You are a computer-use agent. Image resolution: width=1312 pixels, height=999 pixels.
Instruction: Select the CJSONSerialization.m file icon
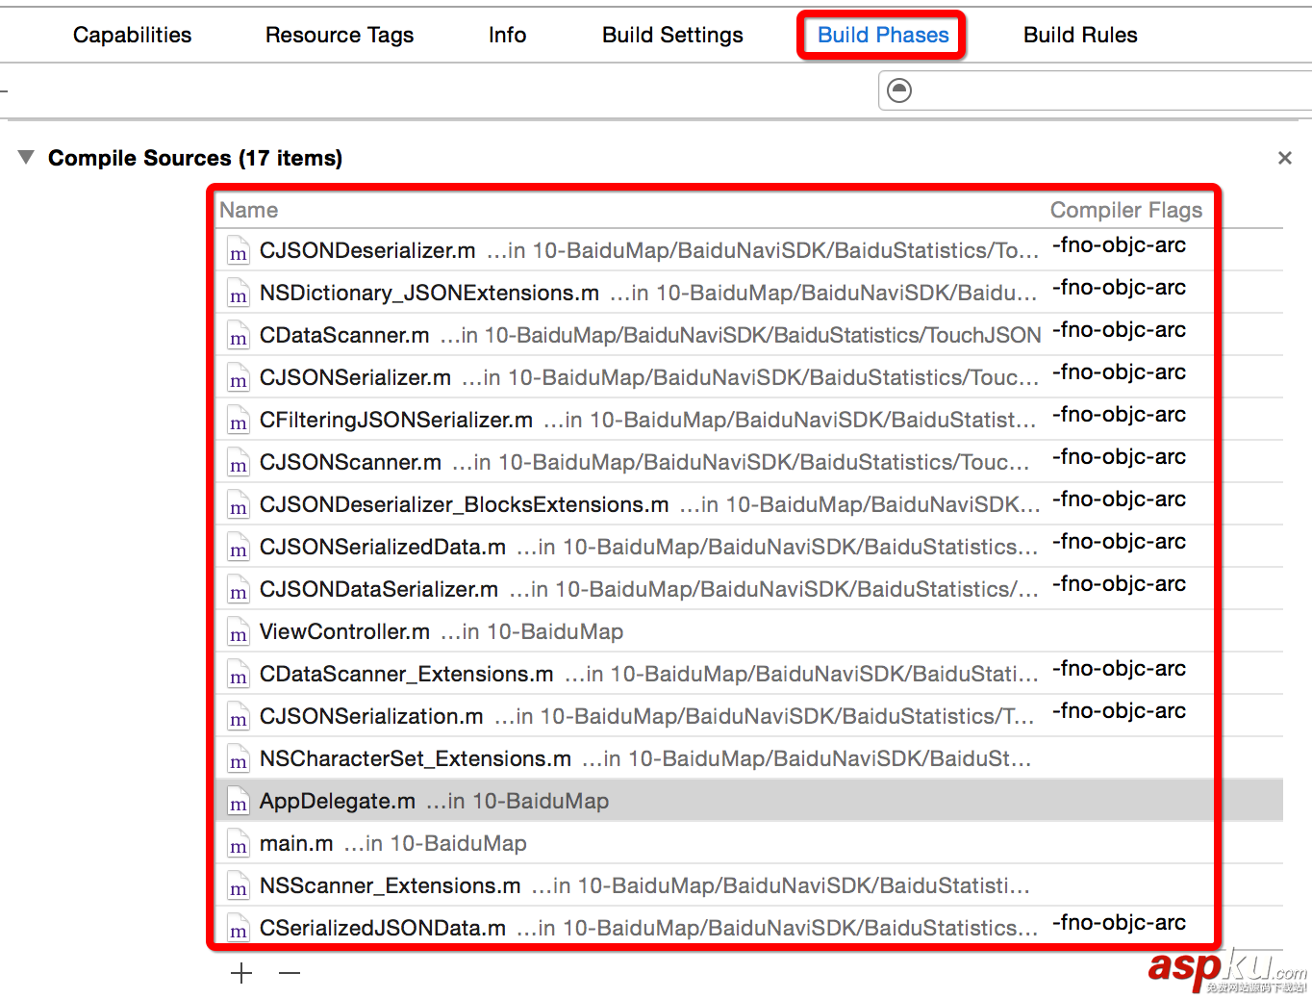click(x=239, y=718)
